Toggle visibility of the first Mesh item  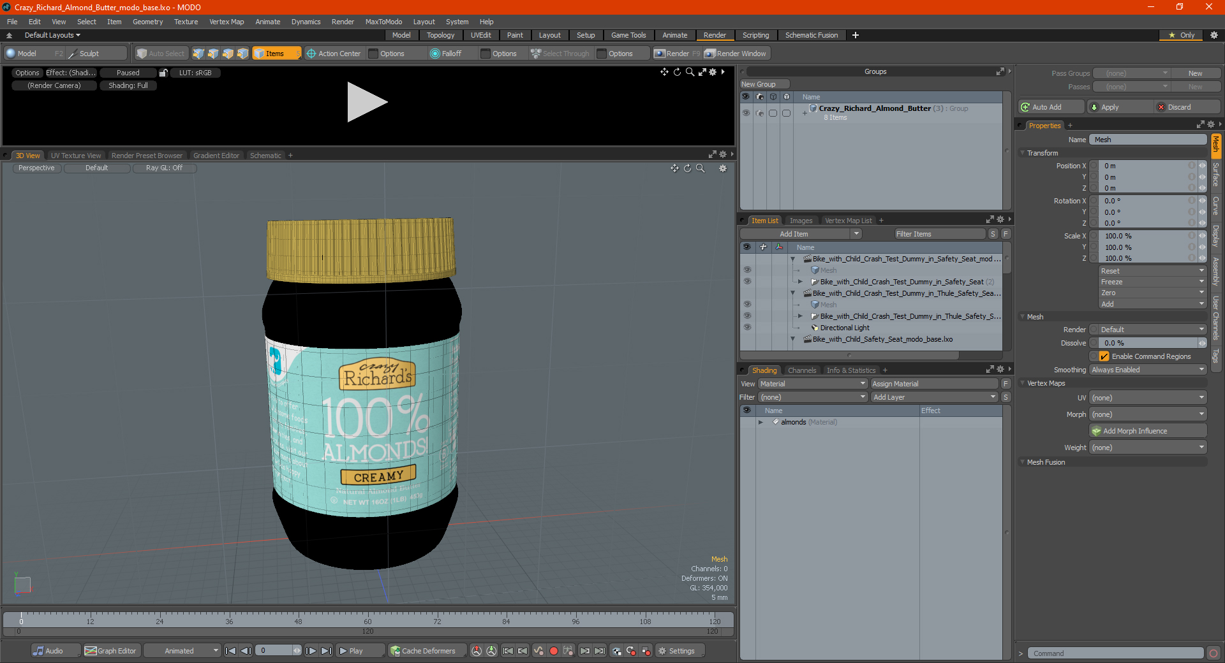coord(747,270)
